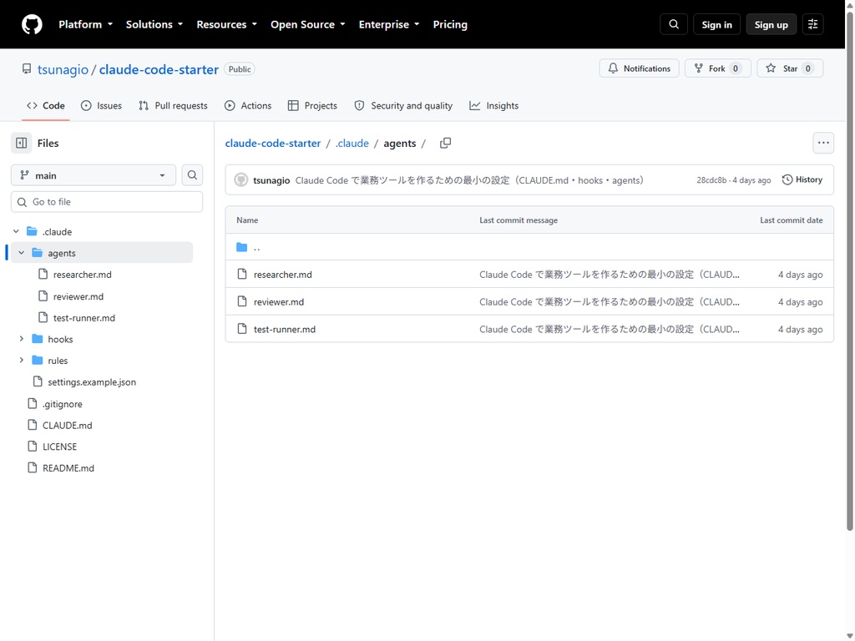Focus the Go to file search field
Viewport: 855px width, 641px height.
(x=107, y=202)
